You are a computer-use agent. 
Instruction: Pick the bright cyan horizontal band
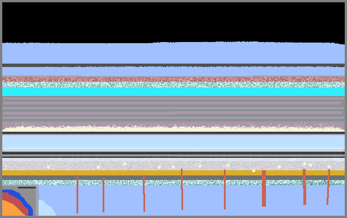173,92
